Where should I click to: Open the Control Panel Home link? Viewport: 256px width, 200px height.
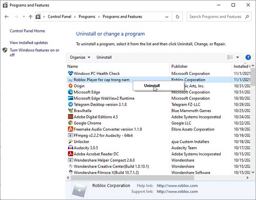click(27, 31)
